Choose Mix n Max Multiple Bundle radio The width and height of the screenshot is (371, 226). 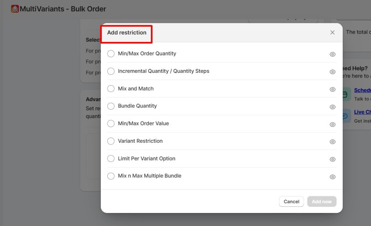(111, 176)
